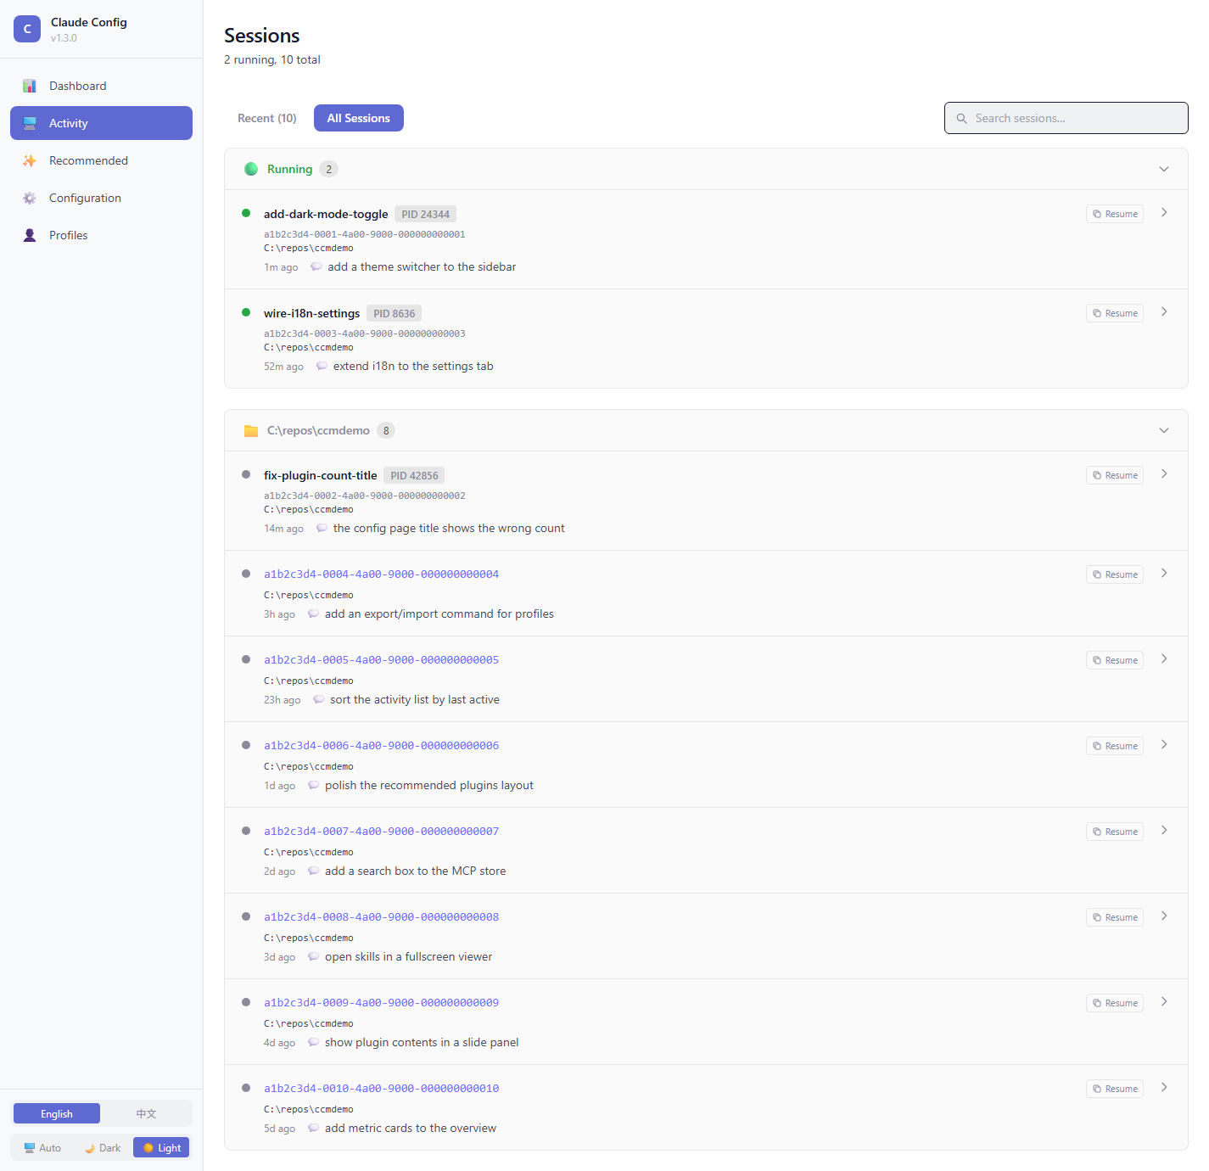Image resolution: width=1209 pixels, height=1171 pixels.
Task: Click speech bubble icon before 'add metric cards'
Action: click(313, 1128)
